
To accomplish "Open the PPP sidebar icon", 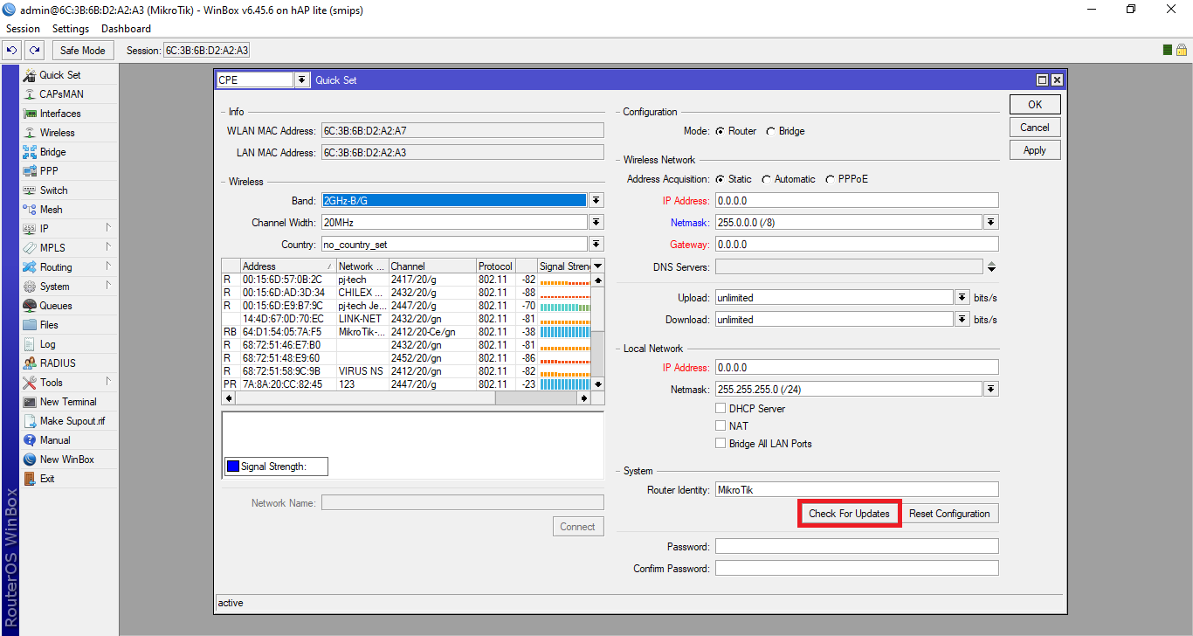I will click(31, 171).
